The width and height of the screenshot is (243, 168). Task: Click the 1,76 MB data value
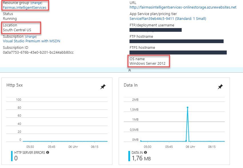point(141,158)
